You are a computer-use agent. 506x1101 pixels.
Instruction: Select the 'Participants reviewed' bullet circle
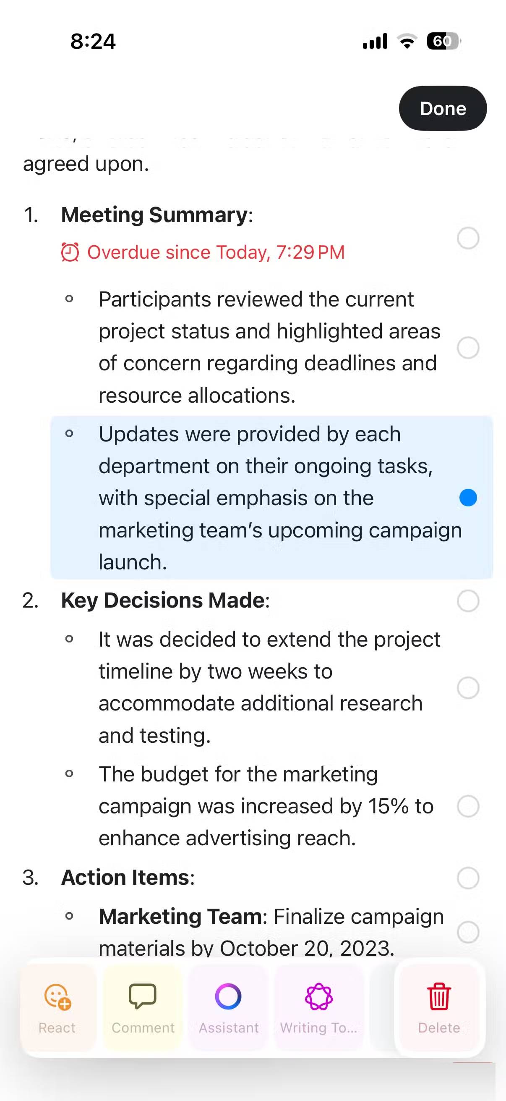click(468, 348)
